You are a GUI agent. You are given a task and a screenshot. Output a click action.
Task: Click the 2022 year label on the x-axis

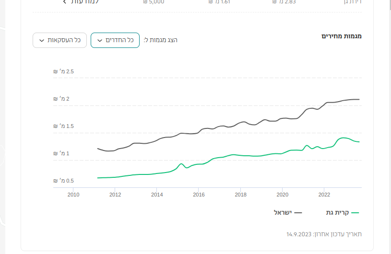click(x=324, y=194)
